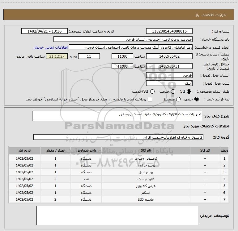
Task: Click the buyer organization name field
Action: click(x=123, y=39)
